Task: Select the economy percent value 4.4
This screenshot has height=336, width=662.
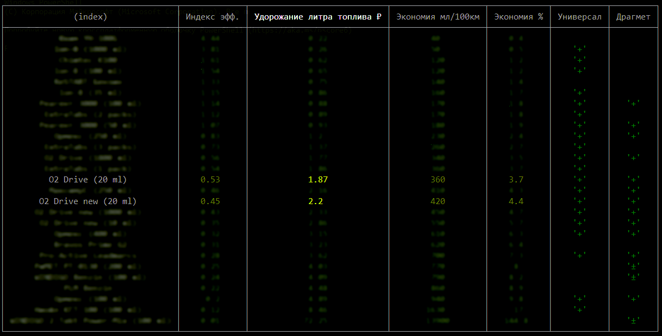Action: 516,201
